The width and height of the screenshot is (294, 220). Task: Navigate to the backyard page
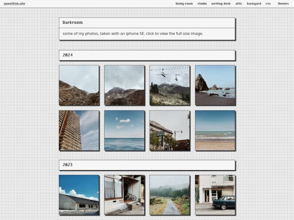point(254,4)
